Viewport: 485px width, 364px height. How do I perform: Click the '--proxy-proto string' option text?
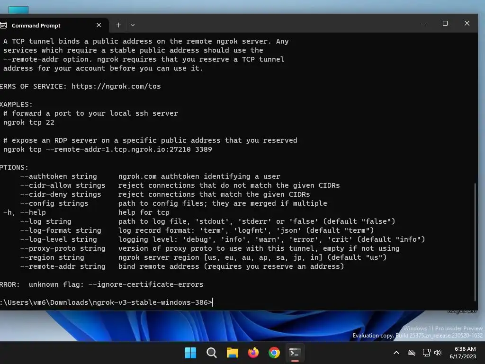[x=63, y=248]
